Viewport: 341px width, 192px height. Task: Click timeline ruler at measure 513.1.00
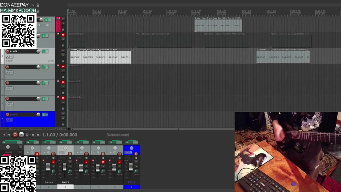point(271,11)
